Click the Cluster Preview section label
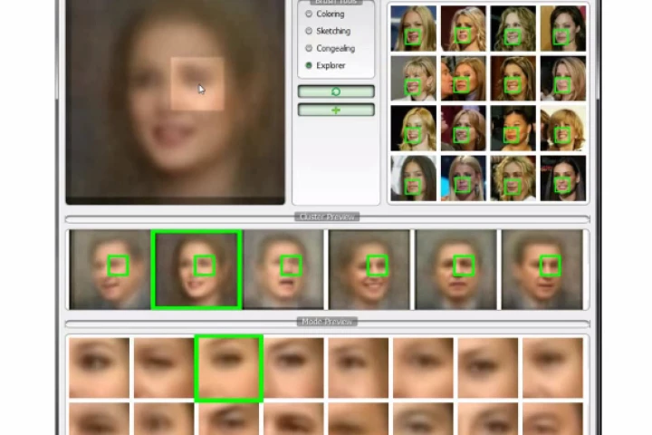The height and width of the screenshot is (435, 652). coord(327,217)
